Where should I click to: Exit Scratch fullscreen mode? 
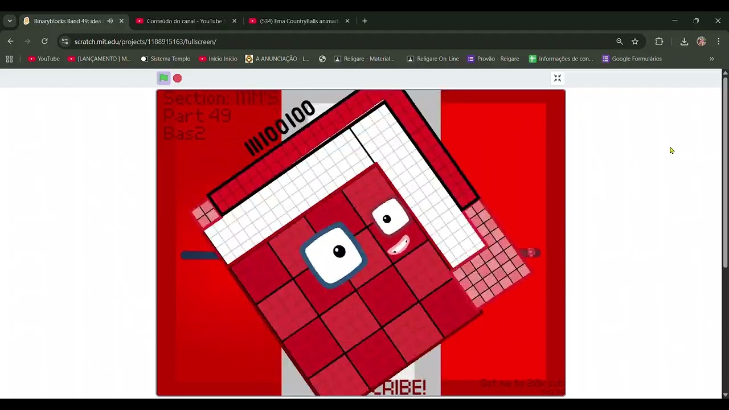point(558,78)
